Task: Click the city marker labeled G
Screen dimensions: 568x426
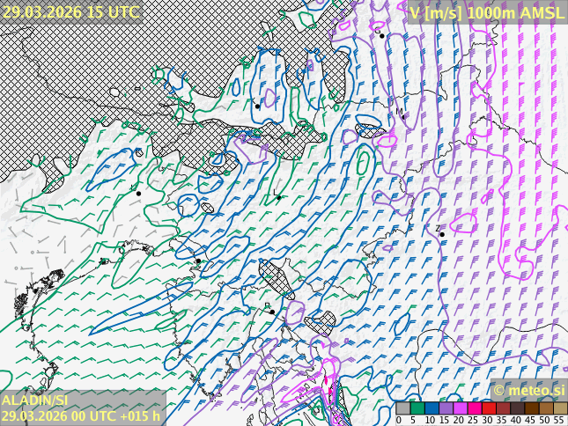Action: [382, 35]
